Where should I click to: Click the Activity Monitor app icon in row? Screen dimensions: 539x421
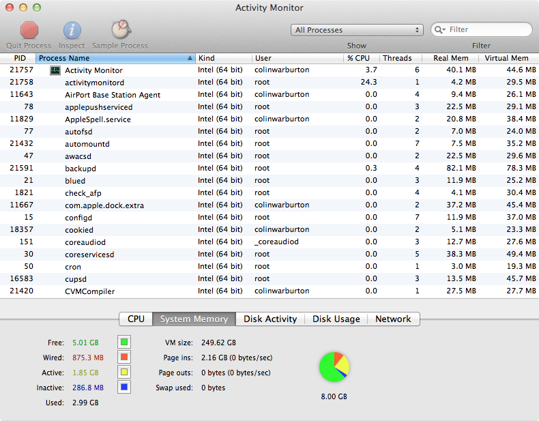pos(55,70)
